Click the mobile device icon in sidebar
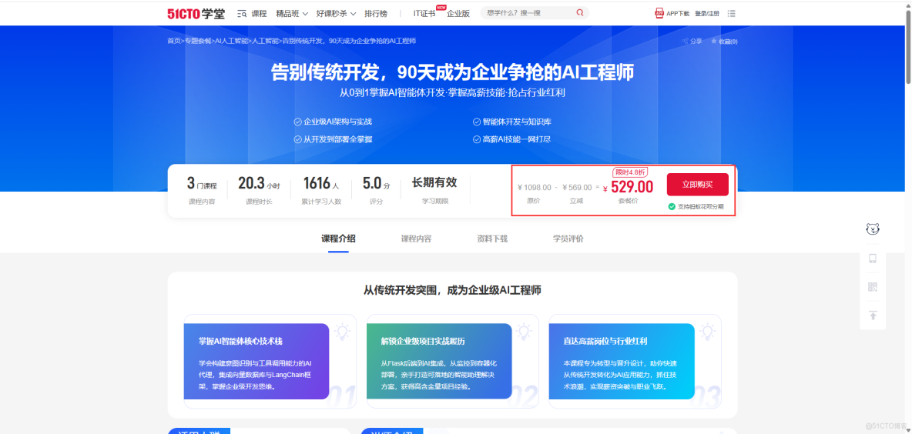Viewport: 912px width, 434px height. pos(873,259)
